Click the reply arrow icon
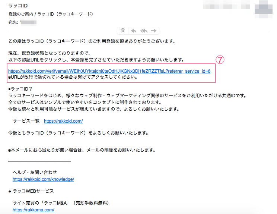The width and height of the screenshot is (277, 214). tap(134, 31)
